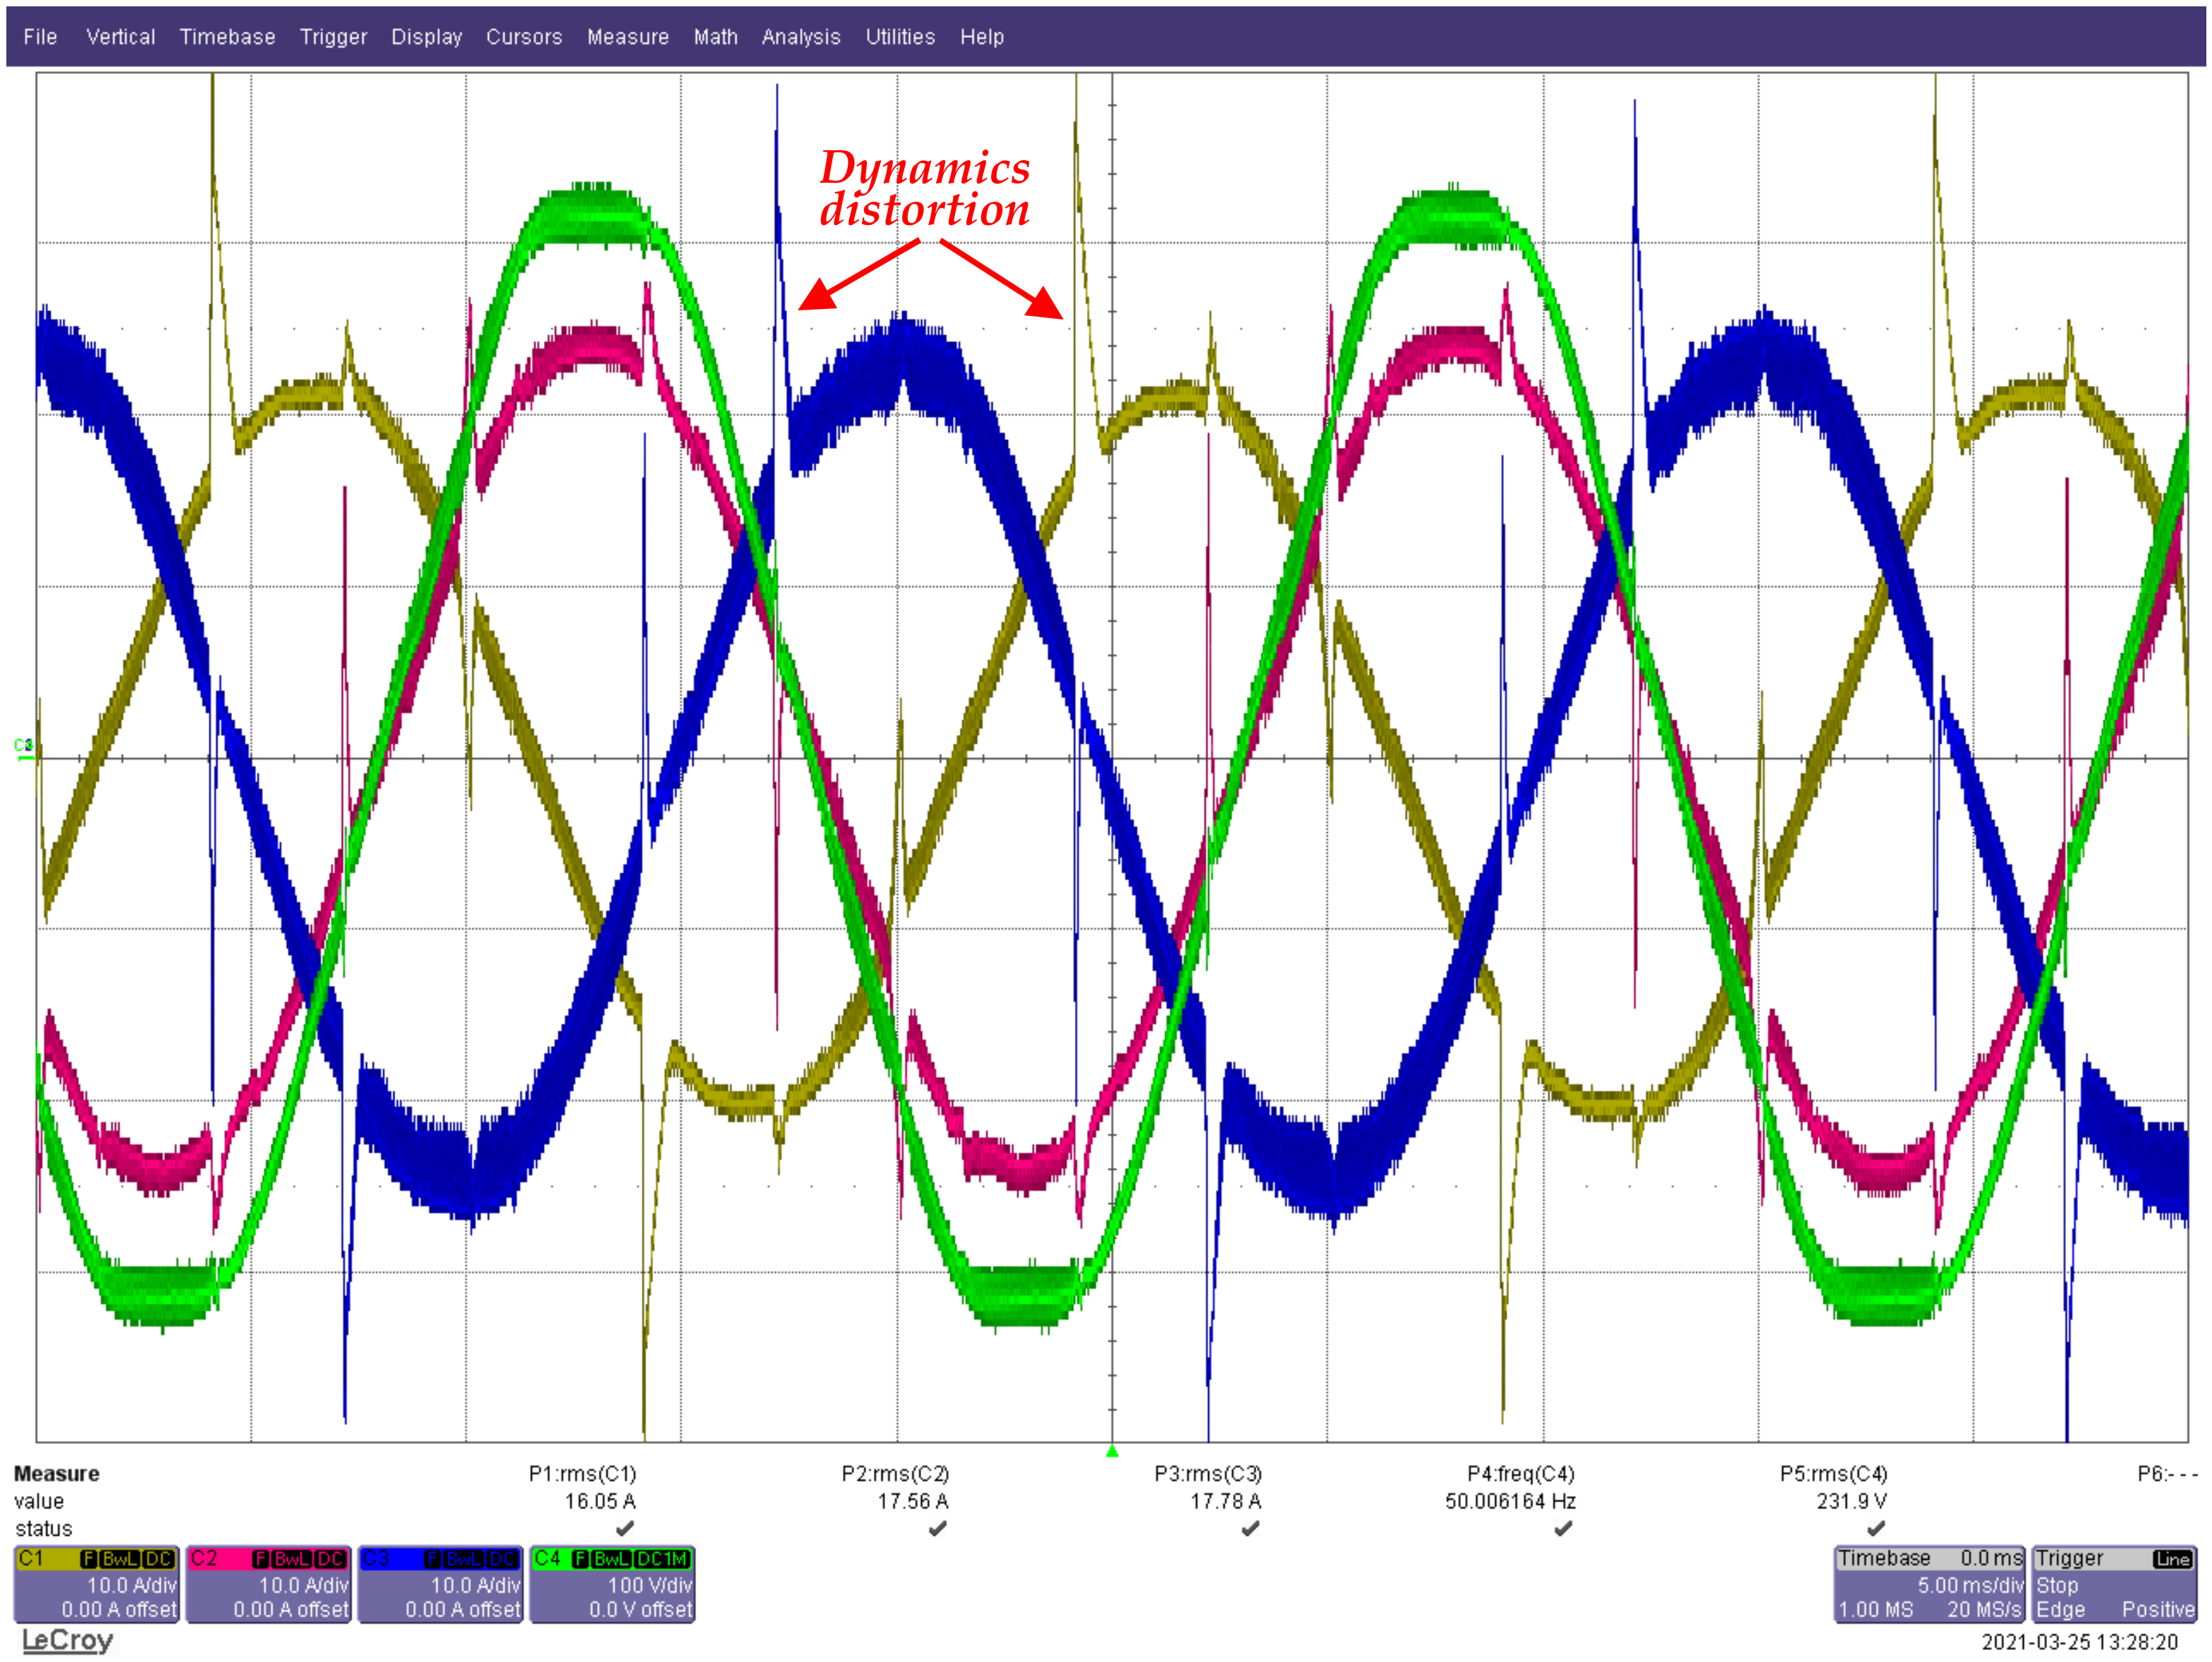Open the C1 channel descriptor box
This screenshot has width=2212, height=1662.
point(96,1584)
